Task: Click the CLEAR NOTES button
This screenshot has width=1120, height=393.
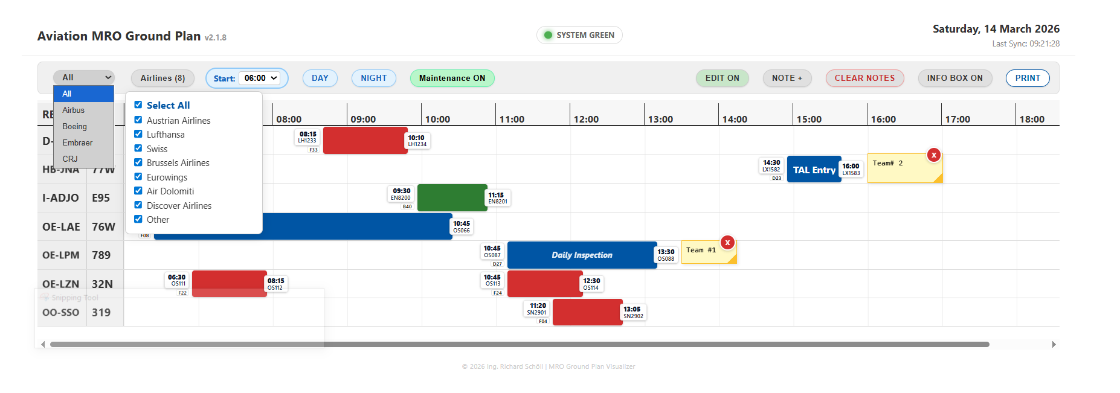Action: (864, 78)
